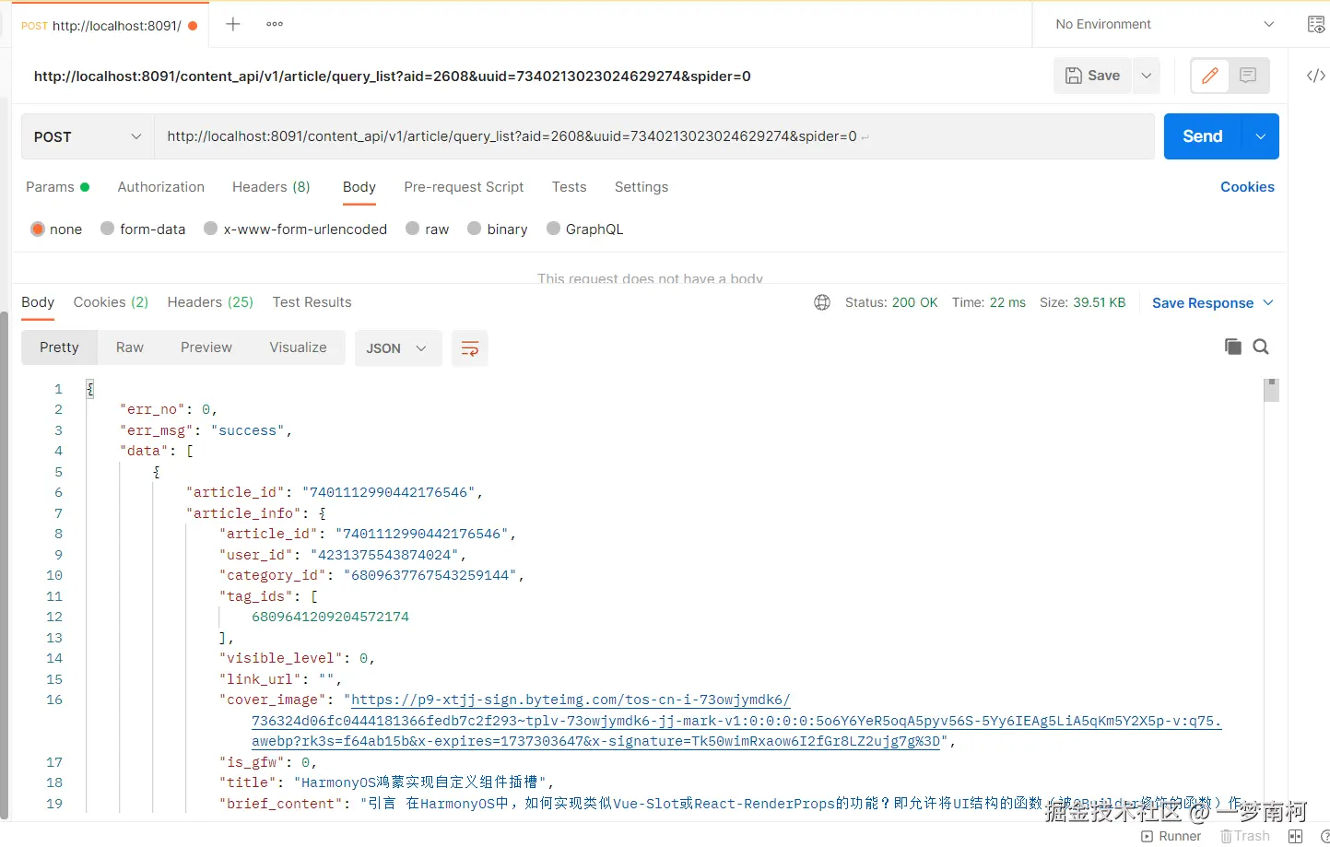The image size is (1330, 847).
Task: Switch response view to Preview
Action: (x=206, y=347)
